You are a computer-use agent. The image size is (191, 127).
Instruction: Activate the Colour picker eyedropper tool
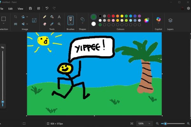click(x=52, y=24)
